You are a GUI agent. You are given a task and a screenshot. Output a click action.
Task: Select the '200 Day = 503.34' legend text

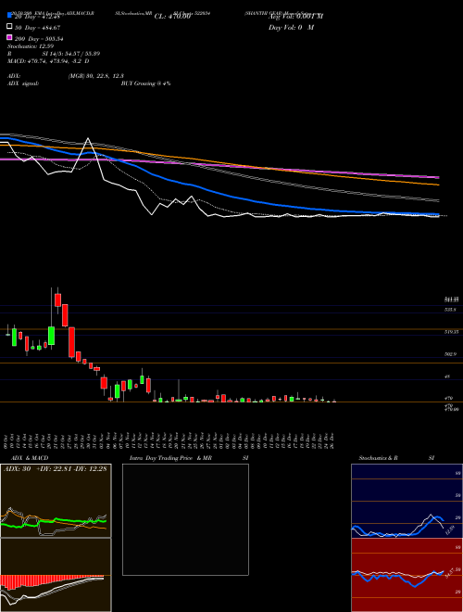tap(39, 39)
